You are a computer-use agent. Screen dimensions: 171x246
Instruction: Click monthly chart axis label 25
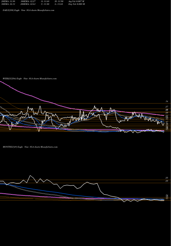click(167, 178)
